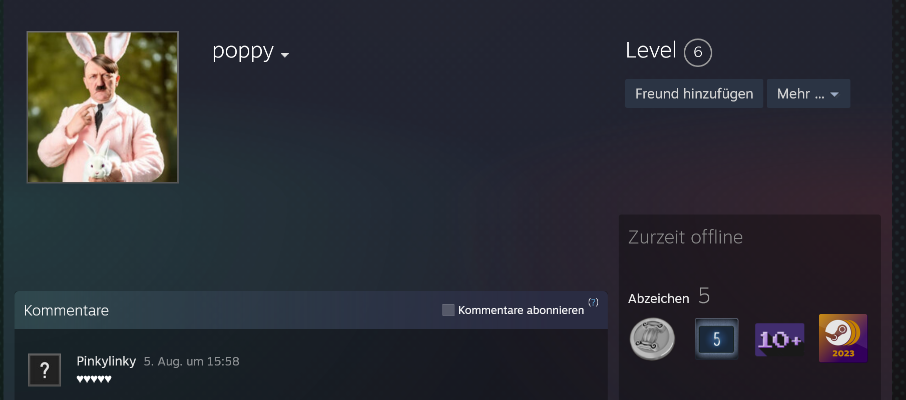
Task: Click the (?) help icon for comment subscriptions
Action: (x=593, y=302)
